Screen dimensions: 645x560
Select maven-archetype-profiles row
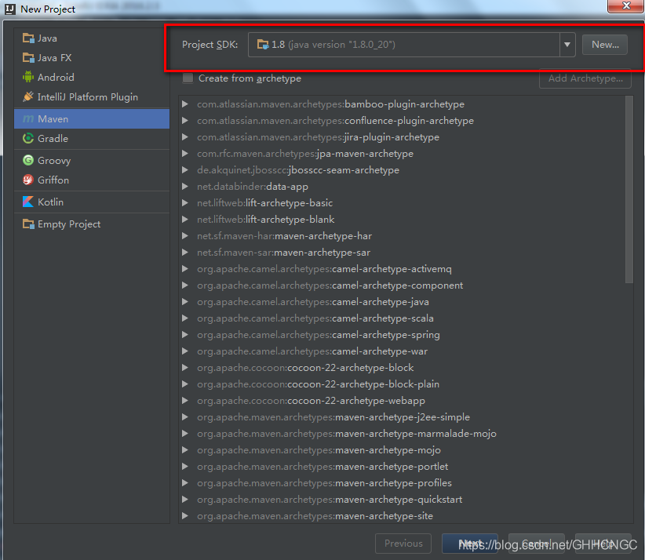tap(402, 482)
